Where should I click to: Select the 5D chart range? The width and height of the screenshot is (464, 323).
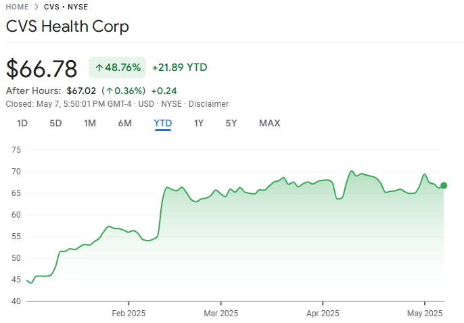(x=55, y=123)
